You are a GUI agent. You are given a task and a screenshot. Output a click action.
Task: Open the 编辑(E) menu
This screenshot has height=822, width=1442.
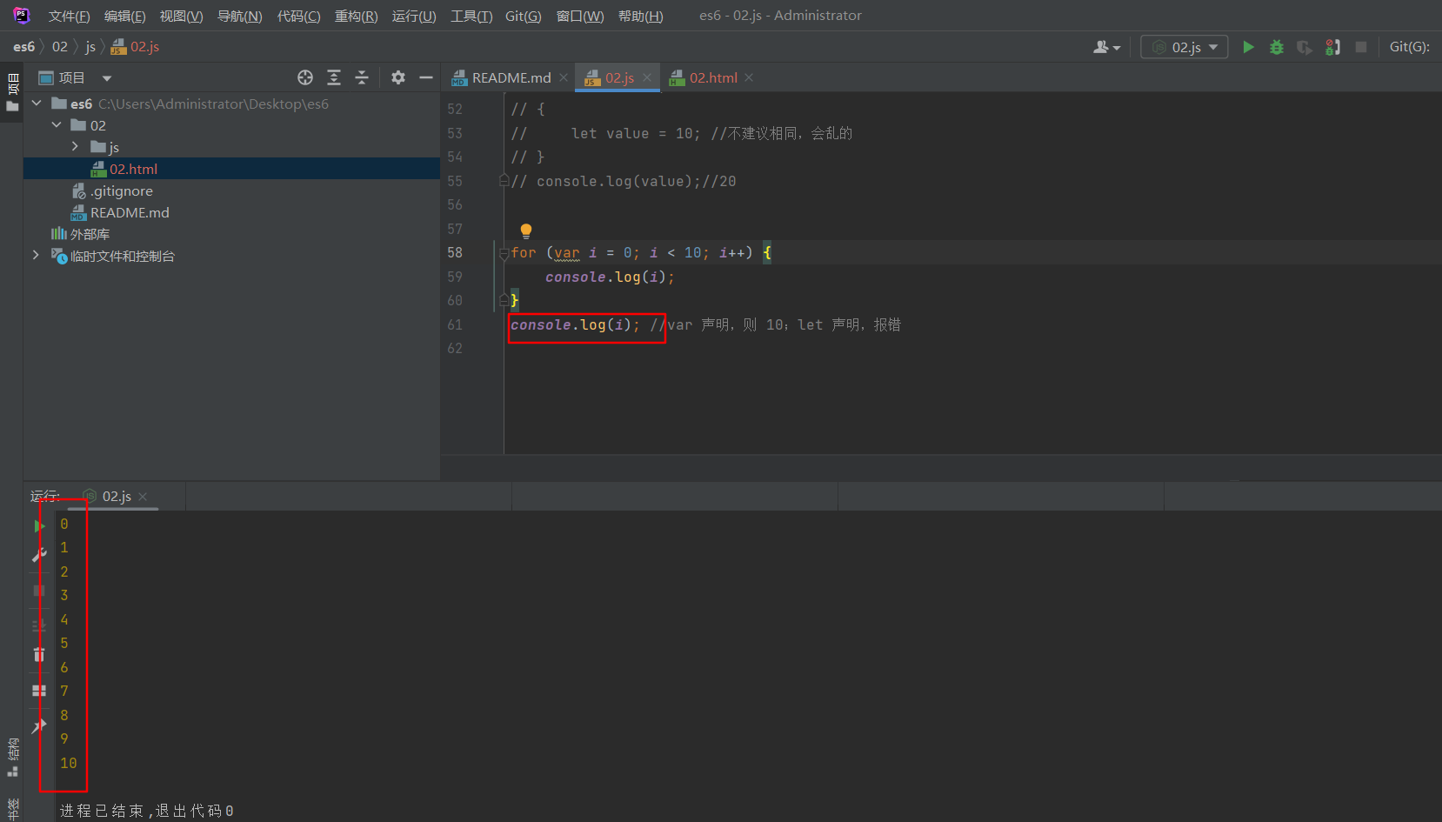tap(124, 17)
